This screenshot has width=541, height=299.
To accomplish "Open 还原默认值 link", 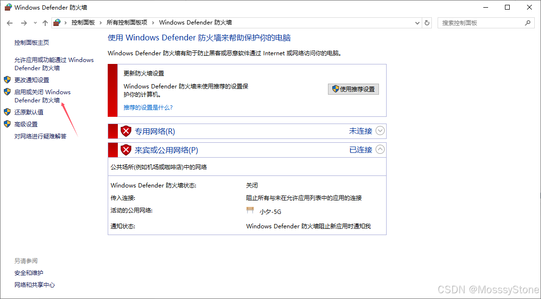I will click(x=29, y=112).
